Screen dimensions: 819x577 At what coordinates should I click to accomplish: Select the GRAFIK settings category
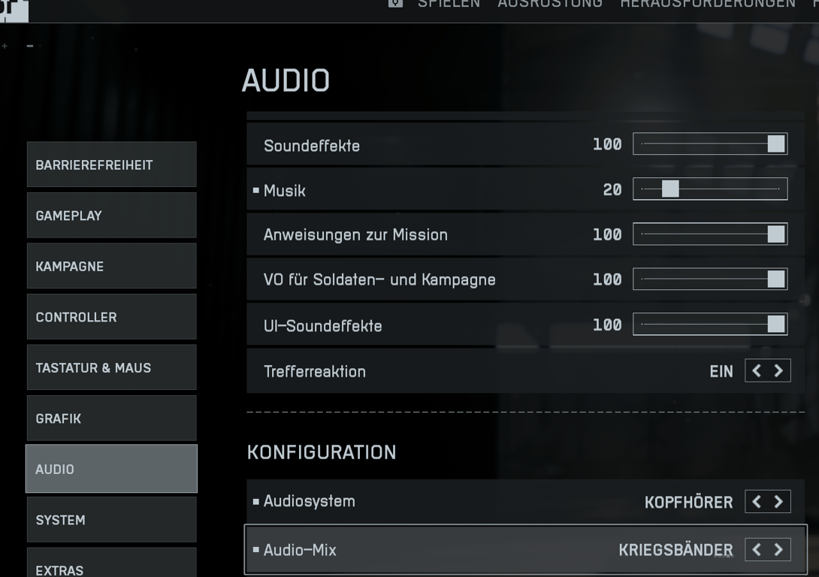click(x=111, y=418)
